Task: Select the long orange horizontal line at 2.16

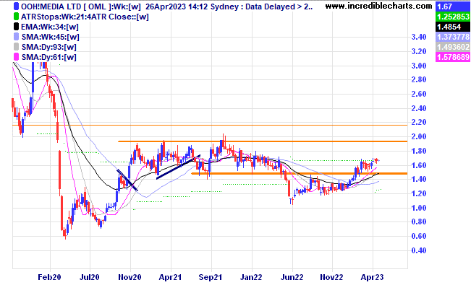Action: (x=210, y=125)
